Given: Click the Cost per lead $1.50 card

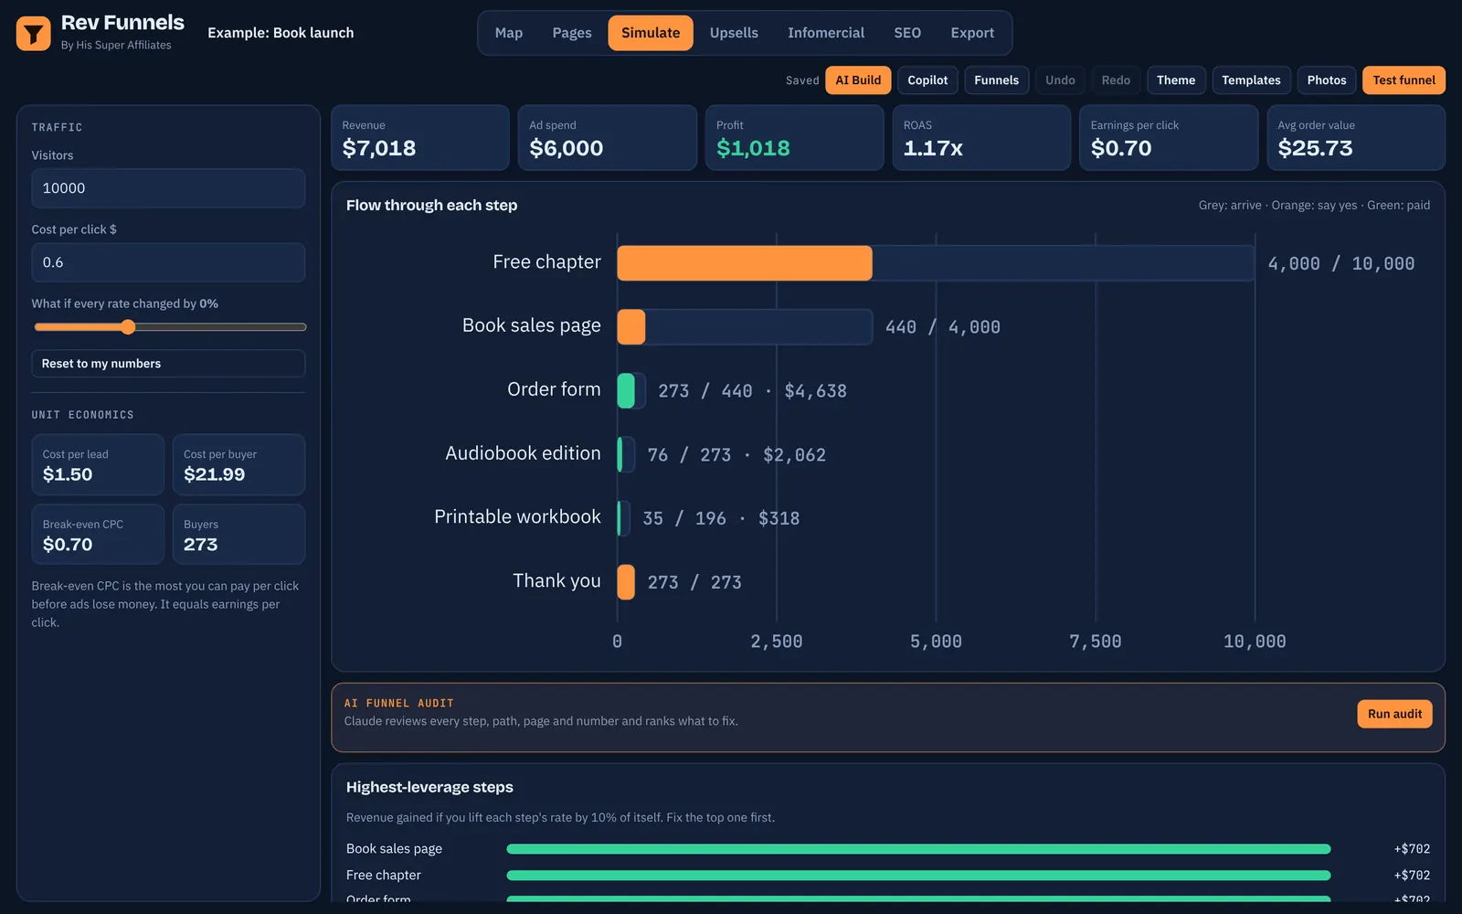Looking at the screenshot, I should pyautogui.click(x=98, y=465).
